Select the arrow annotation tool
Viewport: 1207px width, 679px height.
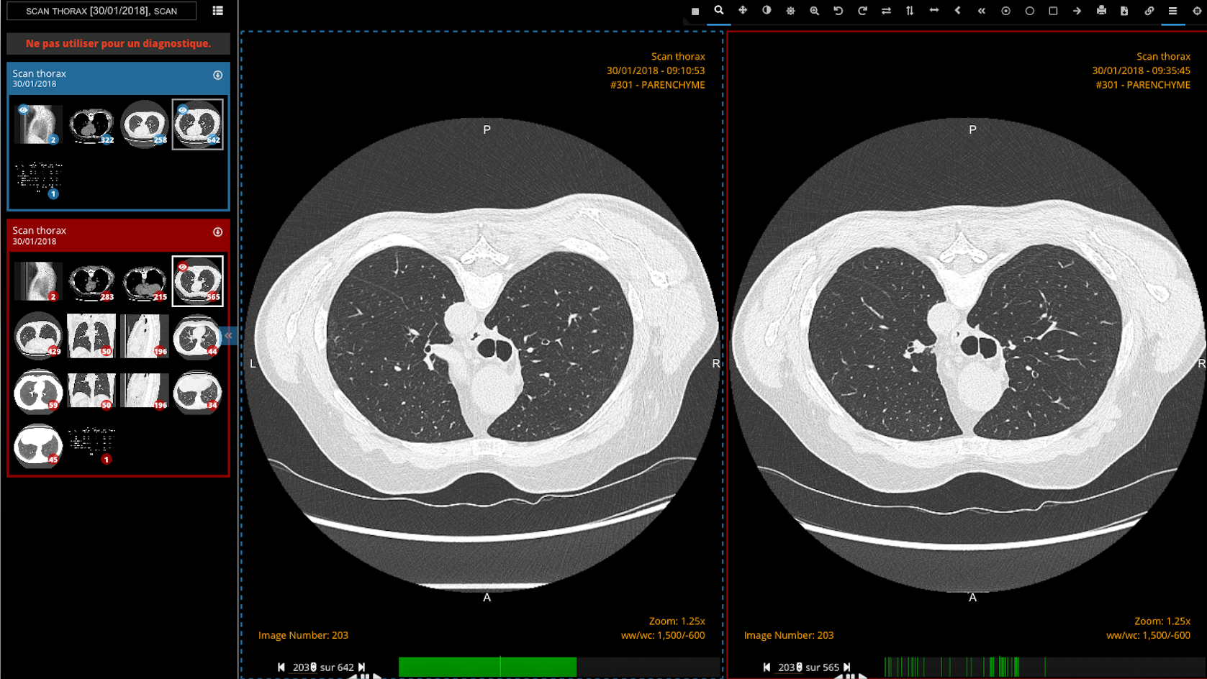1077,11
